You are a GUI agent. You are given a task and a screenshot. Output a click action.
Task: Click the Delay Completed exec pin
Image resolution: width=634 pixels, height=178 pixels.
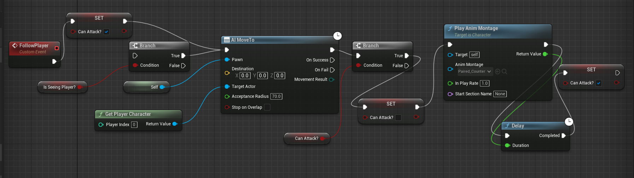click(564, 136)
